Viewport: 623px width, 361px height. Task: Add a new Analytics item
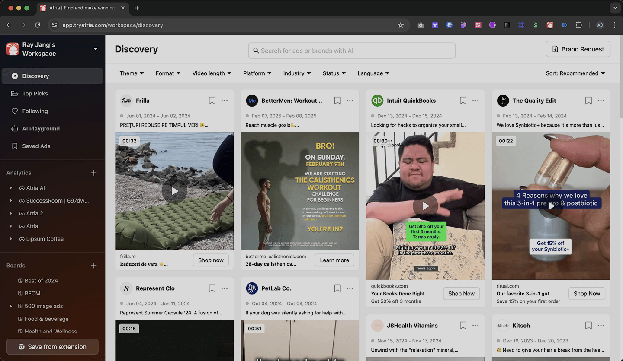point(93,173)
